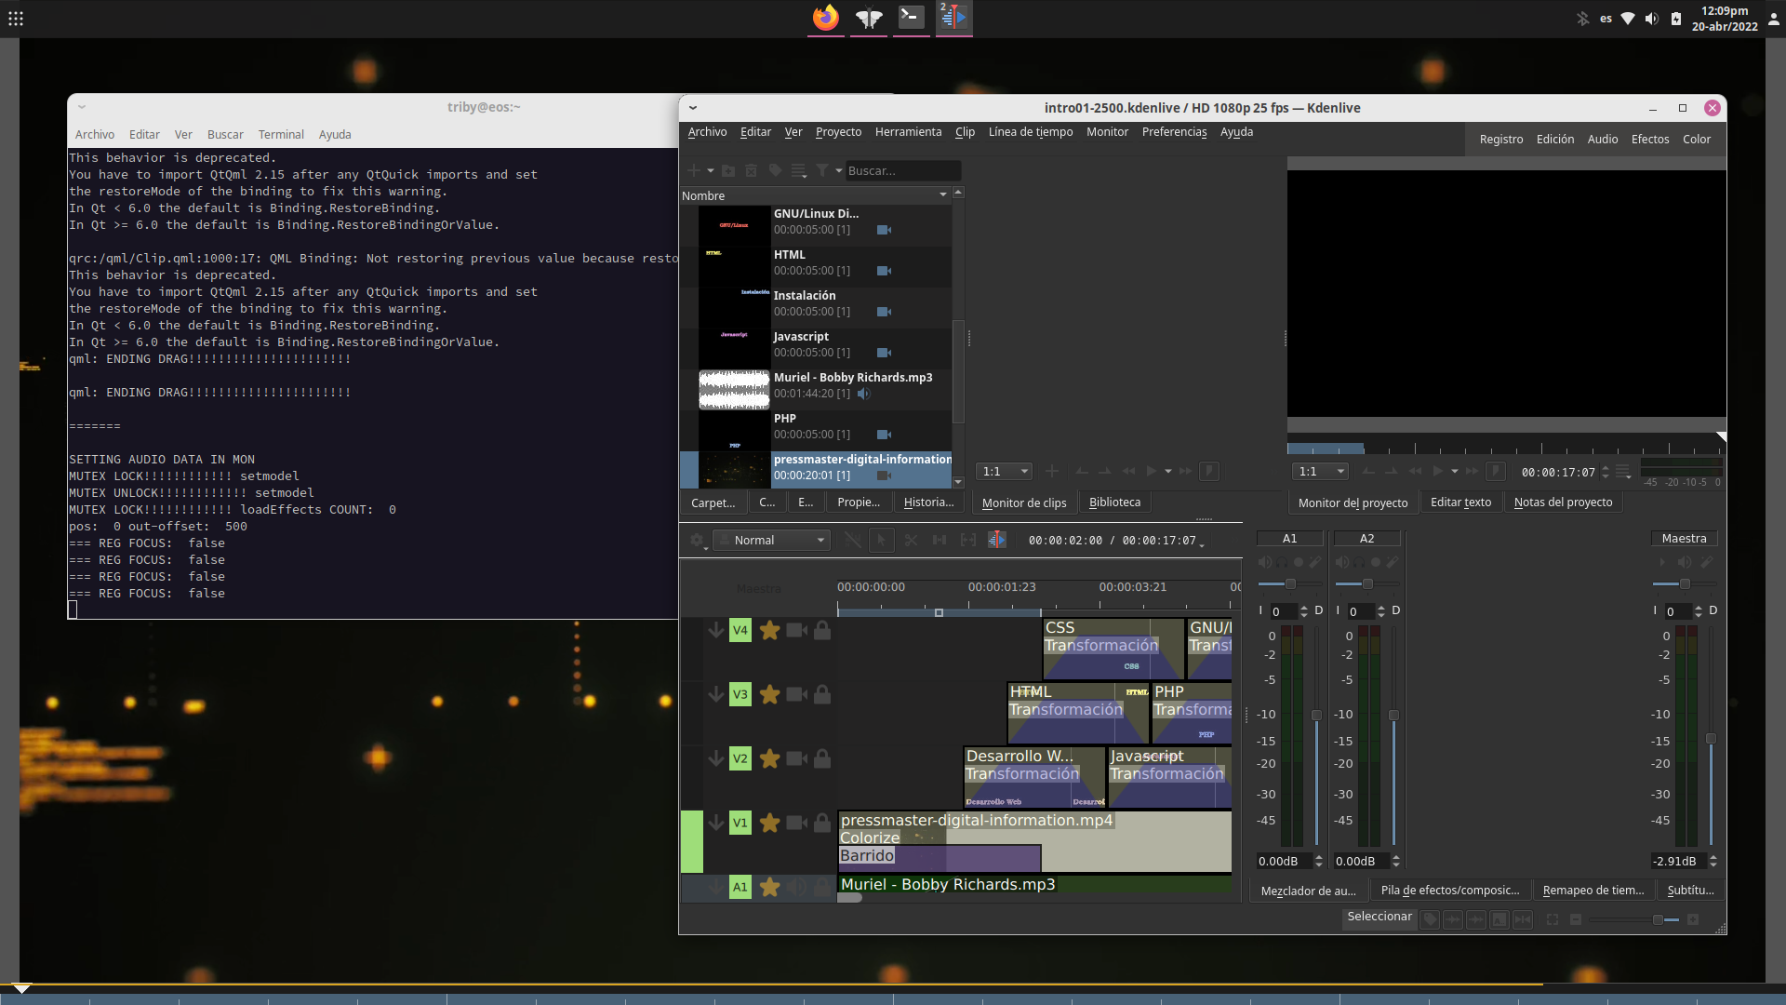
Task: Switch to Edición workspace layout
Action: click(1554, 140)
